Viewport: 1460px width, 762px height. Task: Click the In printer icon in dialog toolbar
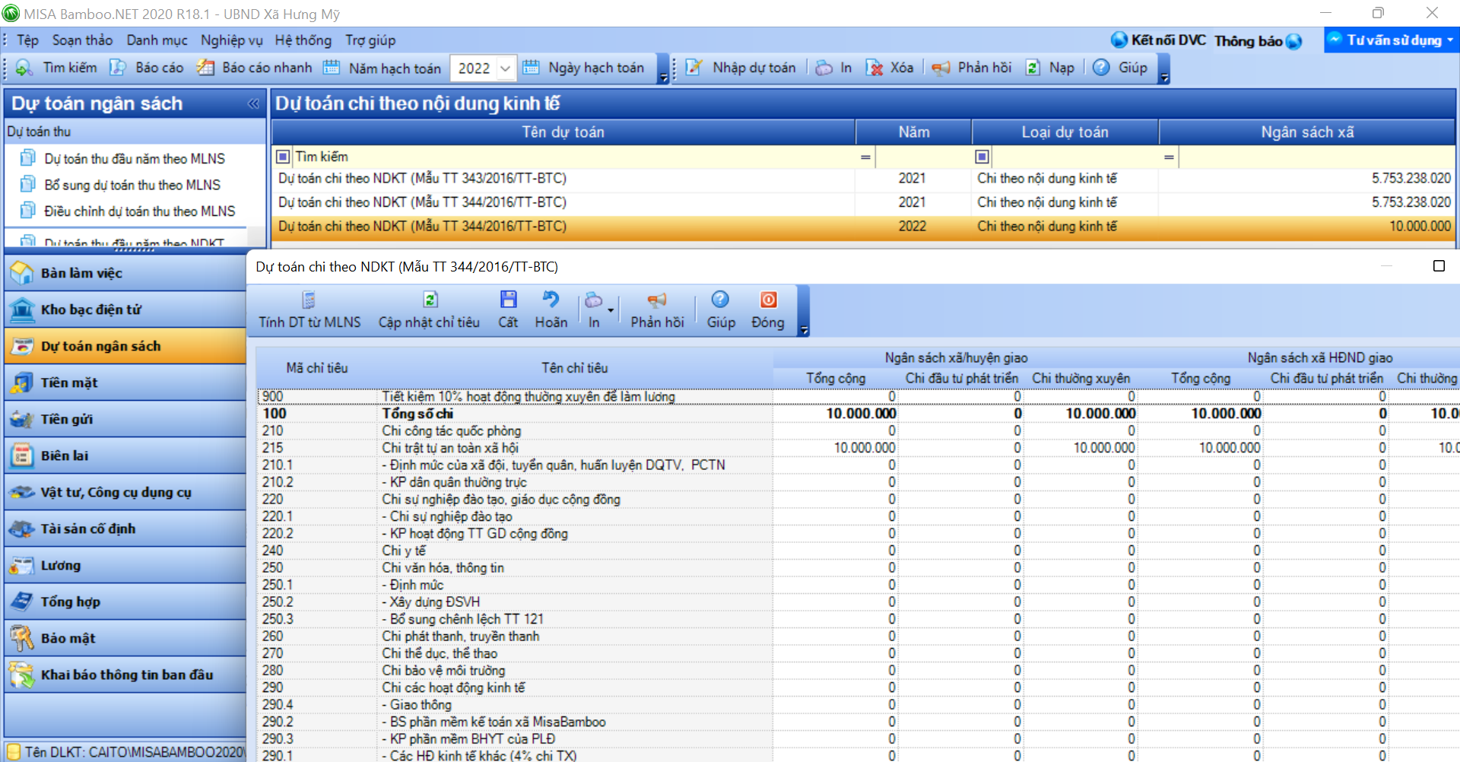point(593,301)
